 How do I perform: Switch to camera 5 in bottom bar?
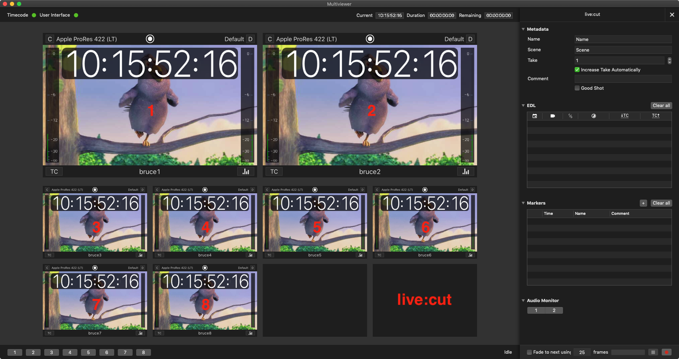pos(88,352)
